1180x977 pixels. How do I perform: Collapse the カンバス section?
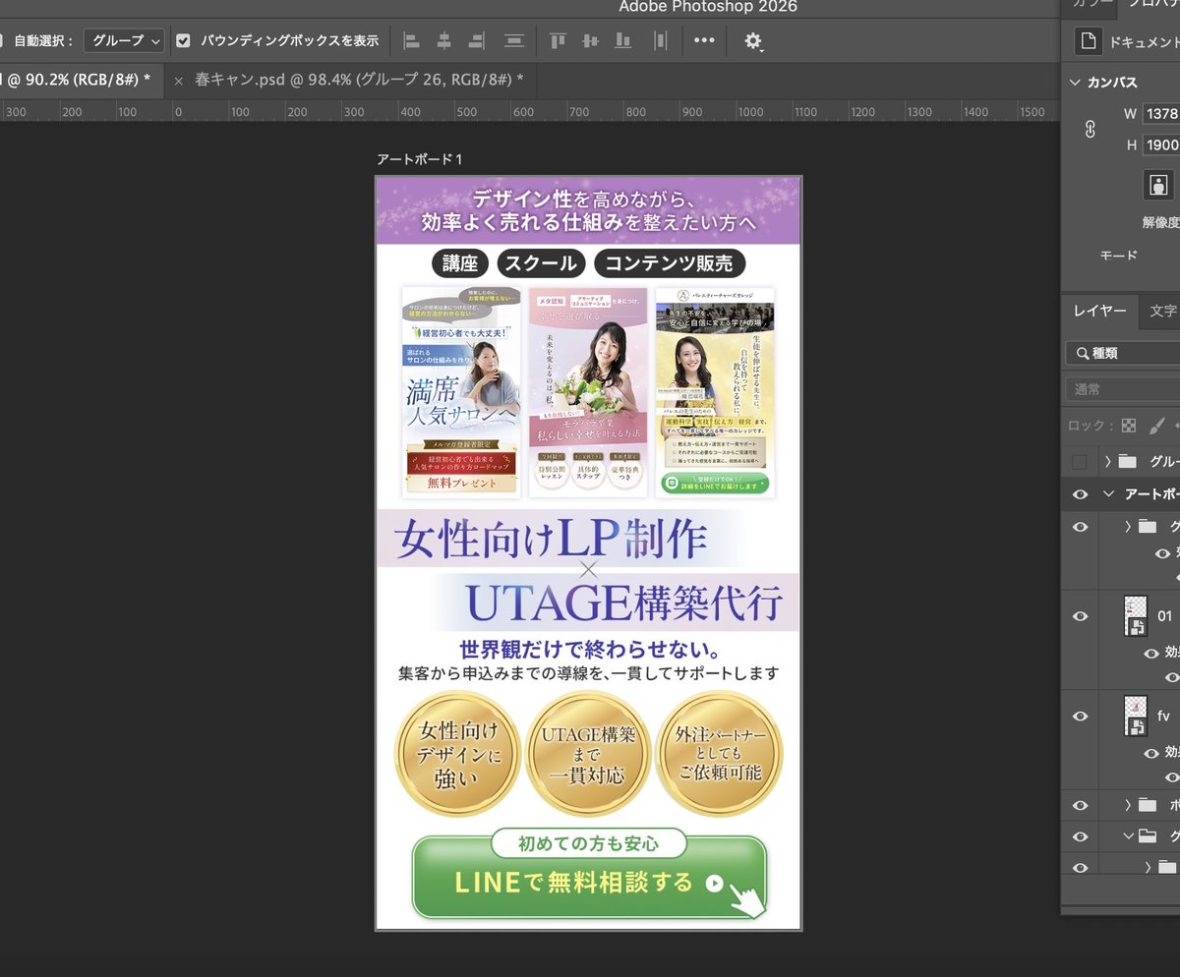(1075, 82)
